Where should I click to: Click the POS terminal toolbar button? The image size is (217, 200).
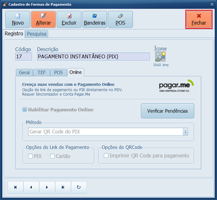click(120, 20)
